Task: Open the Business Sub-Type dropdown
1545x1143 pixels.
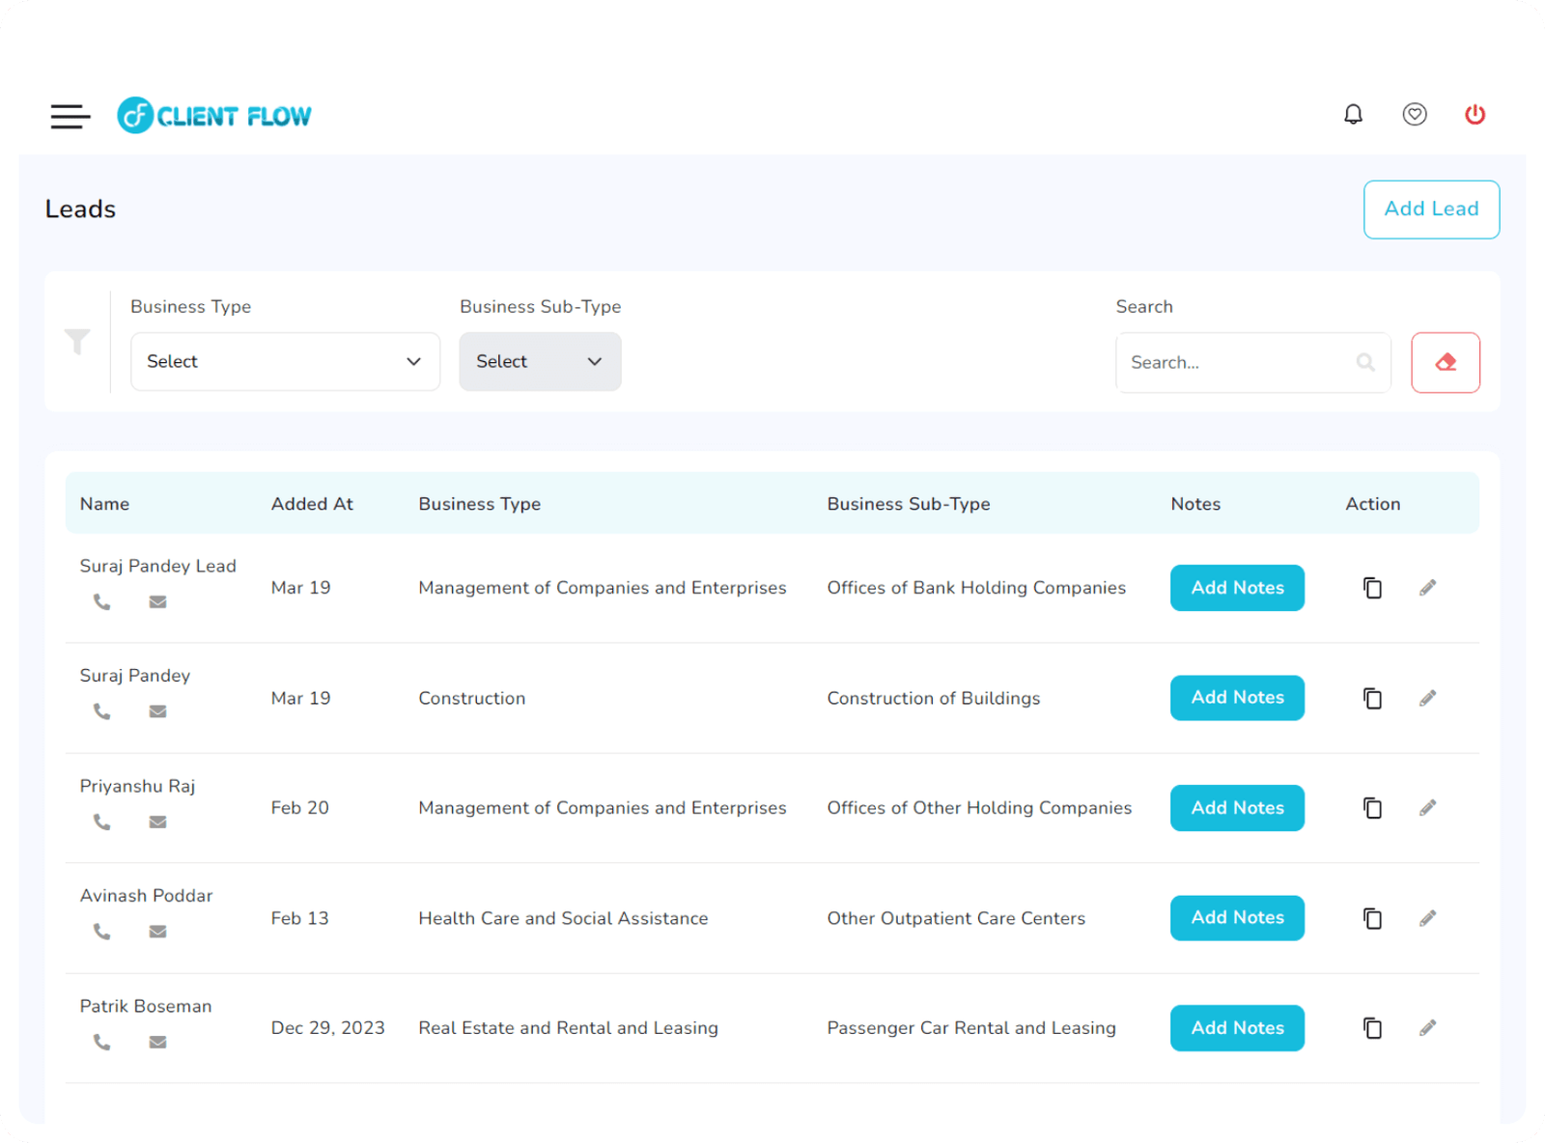Action: pyautogui.click(x=540, y=361)
